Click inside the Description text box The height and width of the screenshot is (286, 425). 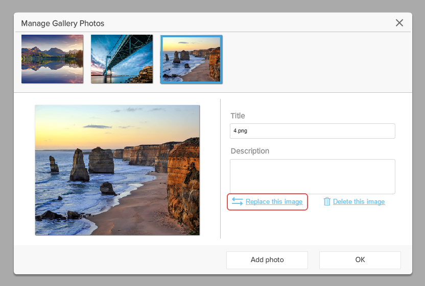(x=312, y=176)
